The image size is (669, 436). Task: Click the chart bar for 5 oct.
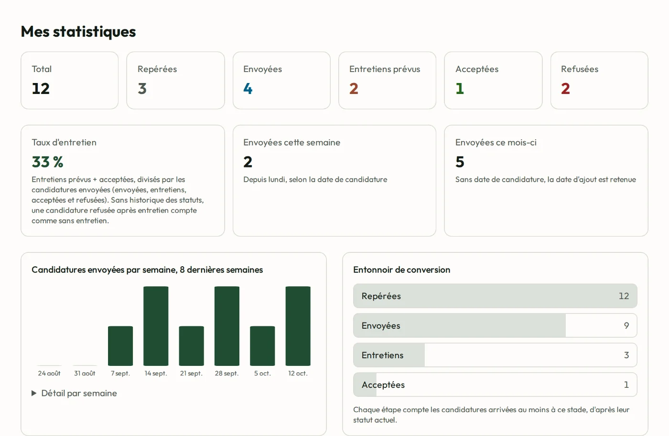[x=262, y=346]
